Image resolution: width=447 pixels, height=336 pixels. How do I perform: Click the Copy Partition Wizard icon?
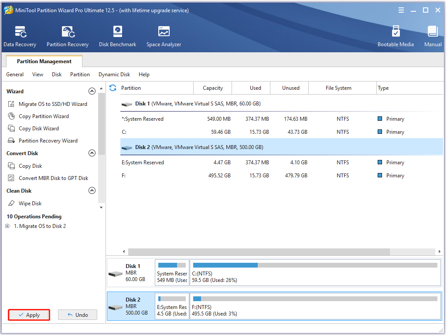tap(11, 116)
